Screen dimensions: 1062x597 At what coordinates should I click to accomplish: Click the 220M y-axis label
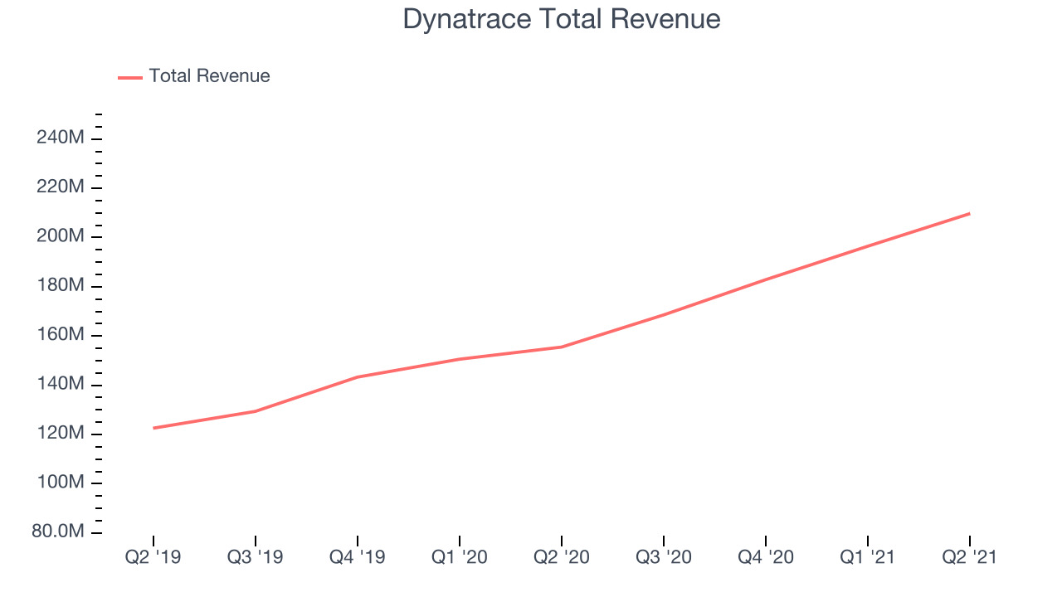point(61,187)
